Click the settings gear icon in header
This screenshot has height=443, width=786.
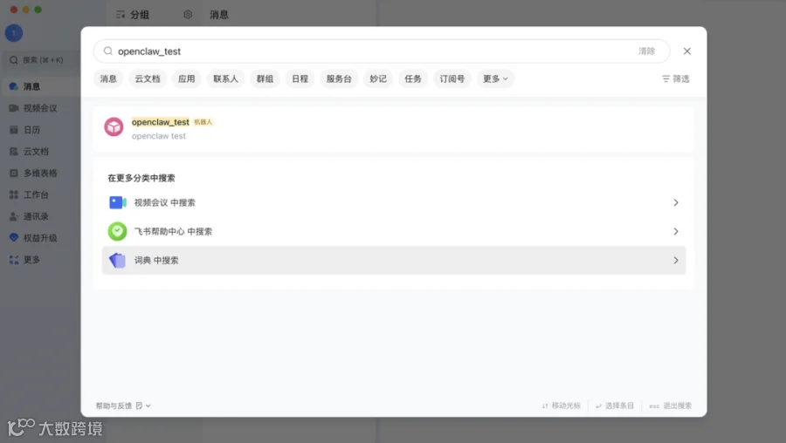(188, 15)
